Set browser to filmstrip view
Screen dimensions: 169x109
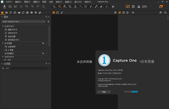[x=127, y=13]
